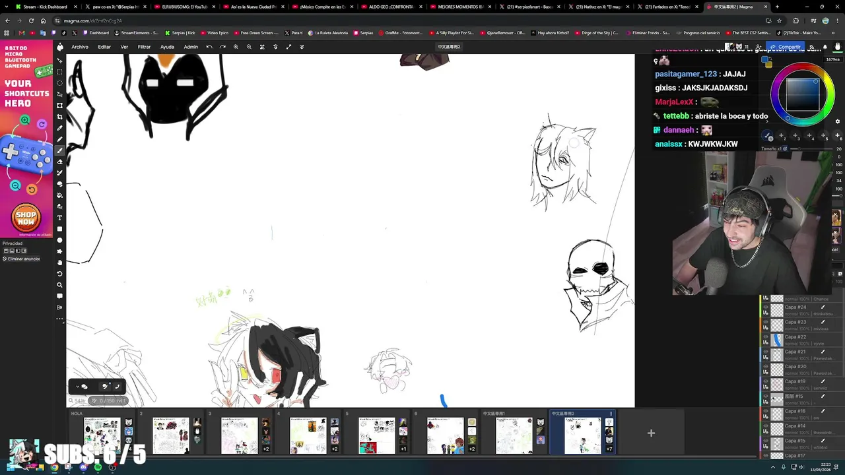Toggle visibility of layer Capa #14

766,426
